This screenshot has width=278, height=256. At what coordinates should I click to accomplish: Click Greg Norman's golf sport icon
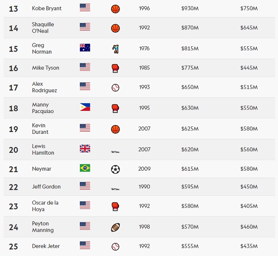pos(115,49)
